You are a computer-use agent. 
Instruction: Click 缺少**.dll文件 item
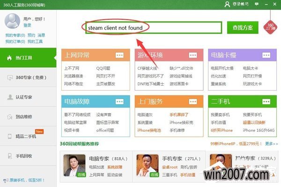(x=181, y=68)
